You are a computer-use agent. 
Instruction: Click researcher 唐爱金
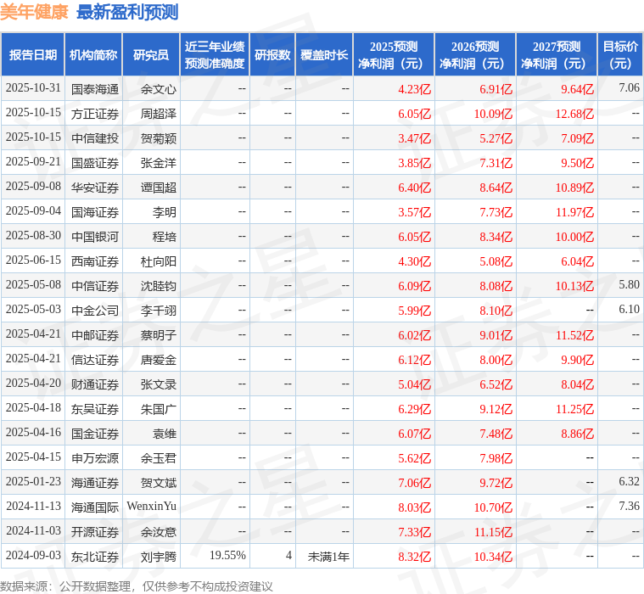tap(159, 361)
